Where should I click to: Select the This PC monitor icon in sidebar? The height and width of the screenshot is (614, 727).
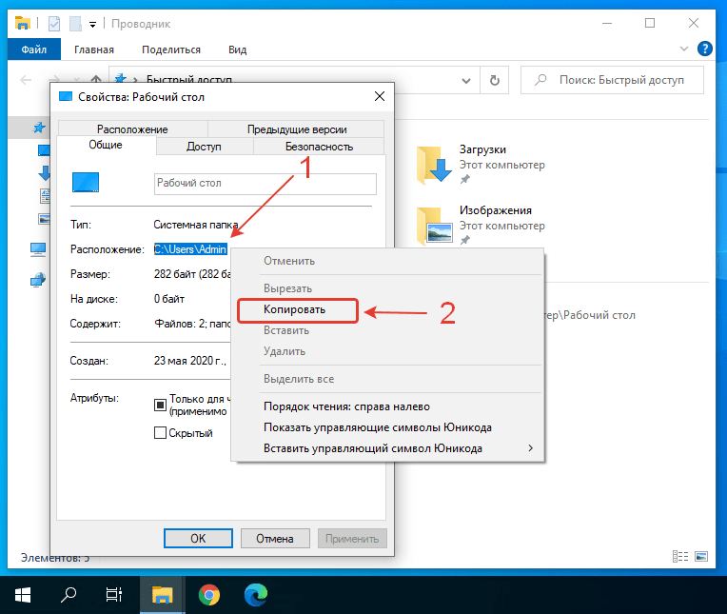tap(37, 249)
